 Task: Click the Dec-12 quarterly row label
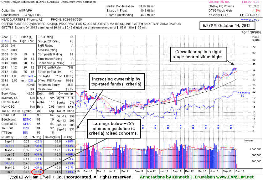[9, 163]
